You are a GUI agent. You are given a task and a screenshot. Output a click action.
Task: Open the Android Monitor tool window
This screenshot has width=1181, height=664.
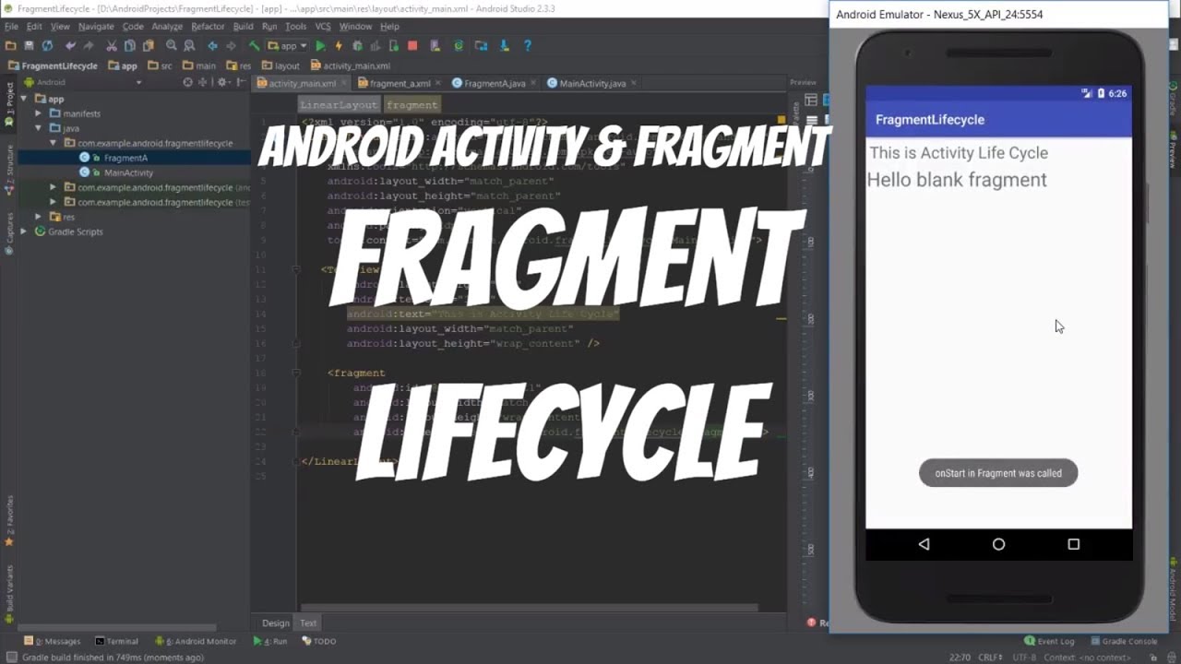(x=196, y=641)
